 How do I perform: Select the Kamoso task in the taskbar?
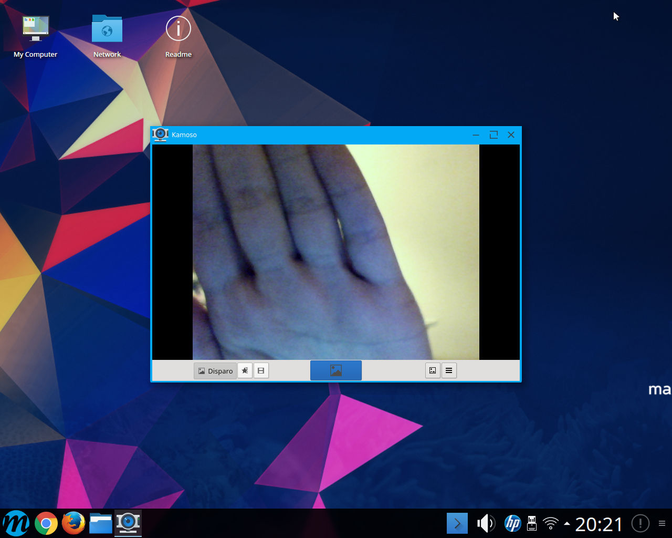pyautogui.click(x=128, y=523)
